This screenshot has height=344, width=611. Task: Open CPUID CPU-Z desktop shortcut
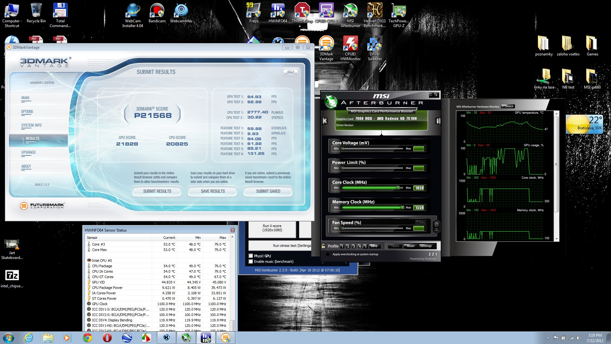pyautogui.click(x=326, y=13)
